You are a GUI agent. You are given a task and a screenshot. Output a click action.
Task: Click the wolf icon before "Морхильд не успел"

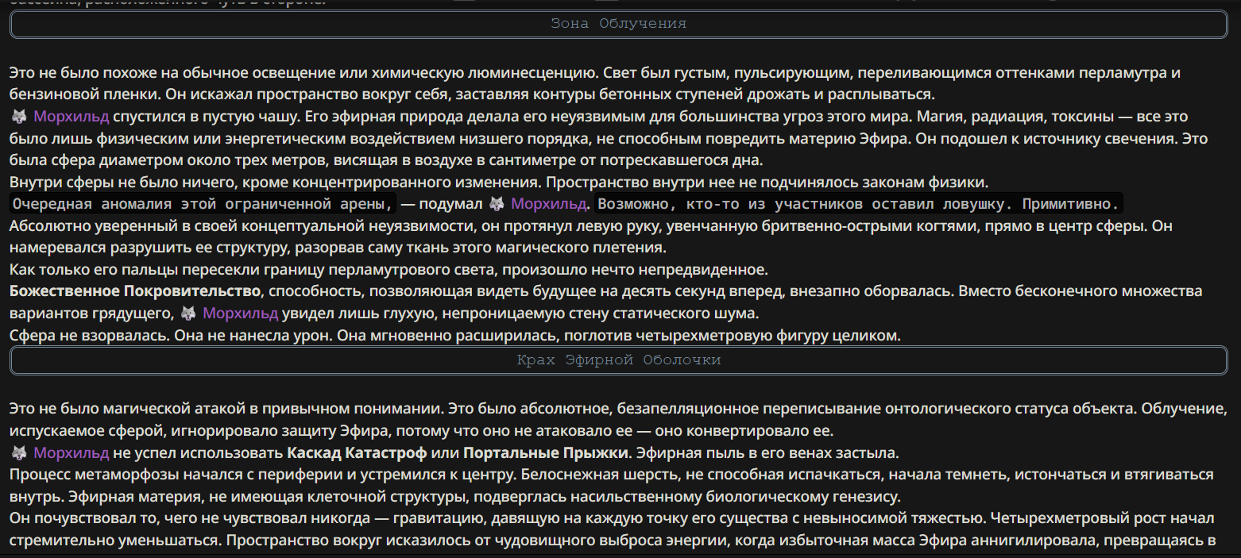pos(20,453)
